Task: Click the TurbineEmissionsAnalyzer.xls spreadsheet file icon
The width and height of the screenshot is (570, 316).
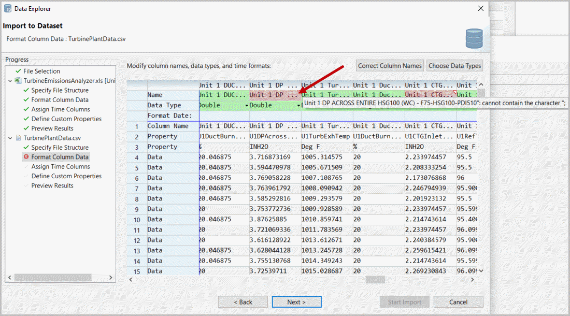Action: 18,81
